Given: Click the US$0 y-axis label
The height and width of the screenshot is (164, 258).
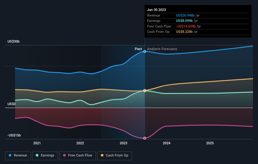Looking at the screenshot, I should click(x=12, y=104).
